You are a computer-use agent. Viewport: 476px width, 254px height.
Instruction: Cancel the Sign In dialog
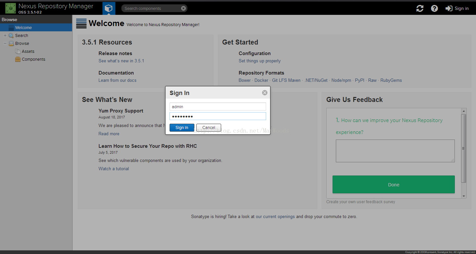click(209, 128)
